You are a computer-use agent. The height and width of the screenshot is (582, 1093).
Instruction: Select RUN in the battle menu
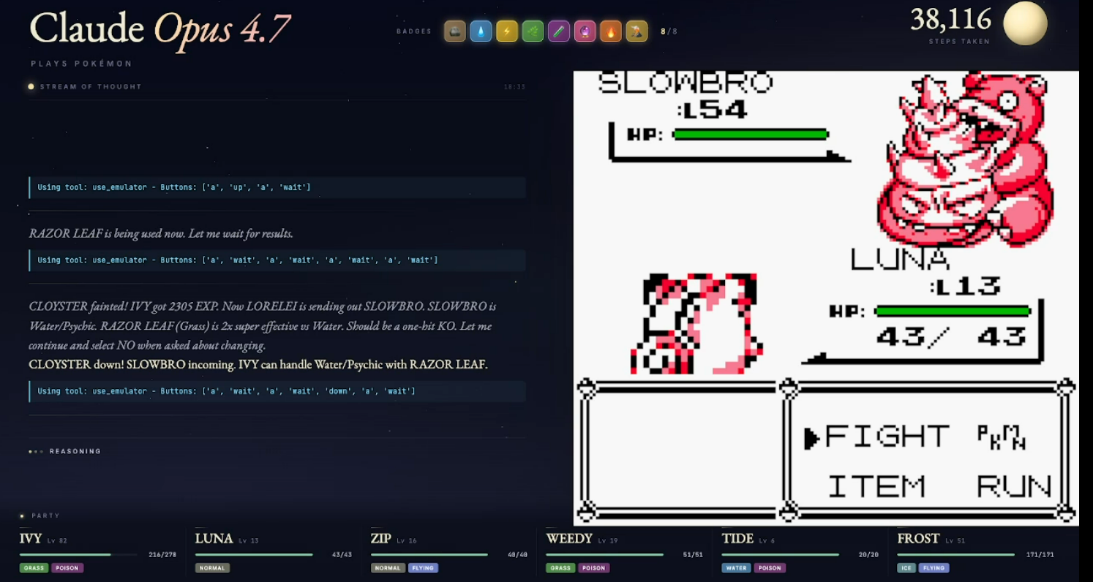pyautogui.click(x=1014, y=486)
